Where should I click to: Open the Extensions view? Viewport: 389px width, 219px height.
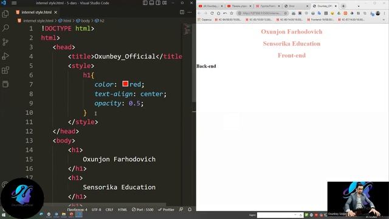[5, 70]
